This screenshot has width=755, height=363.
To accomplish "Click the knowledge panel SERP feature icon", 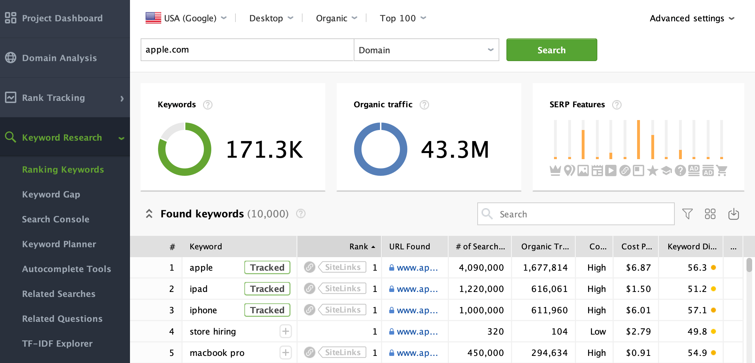I will coord(639,171).
